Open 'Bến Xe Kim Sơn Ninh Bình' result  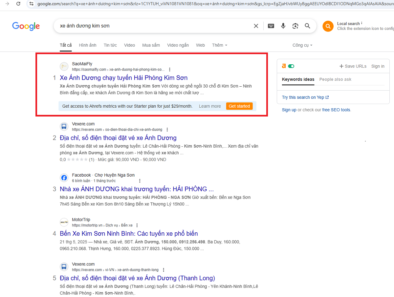[129, 234]
